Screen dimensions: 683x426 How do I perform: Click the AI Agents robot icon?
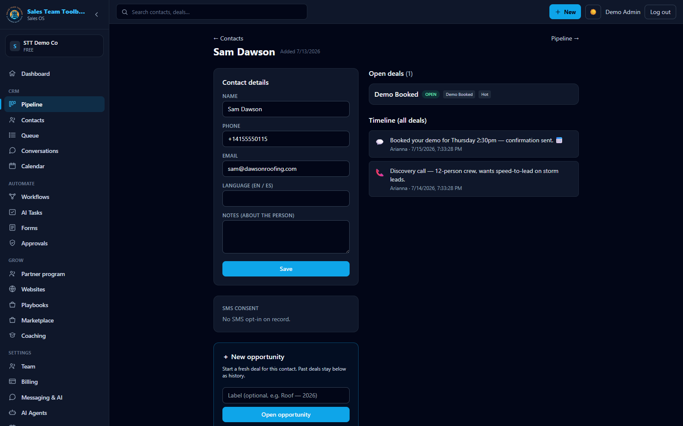(12, 412)
